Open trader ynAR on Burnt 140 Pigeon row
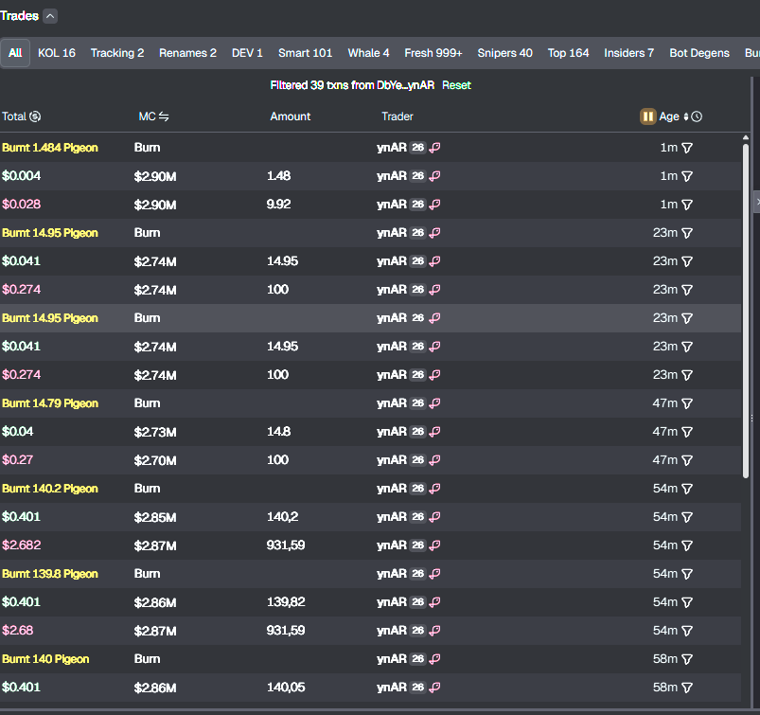Image resolution: width=760 pixels, height=715 pixels. point(392,659)
